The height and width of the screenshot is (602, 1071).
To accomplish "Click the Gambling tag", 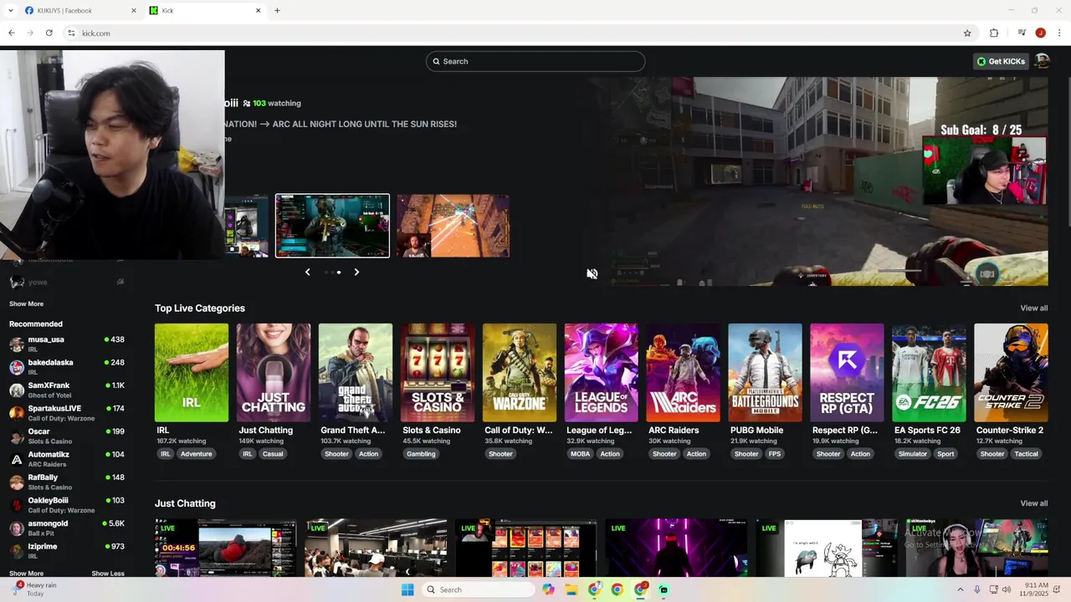I will tap(421, 454).
